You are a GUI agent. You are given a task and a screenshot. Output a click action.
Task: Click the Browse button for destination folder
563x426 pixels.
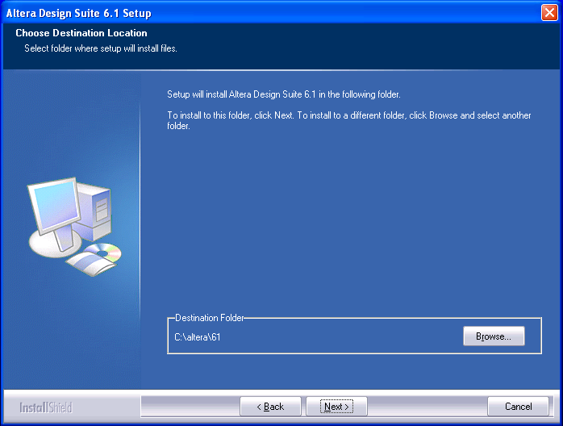(494, 336)
